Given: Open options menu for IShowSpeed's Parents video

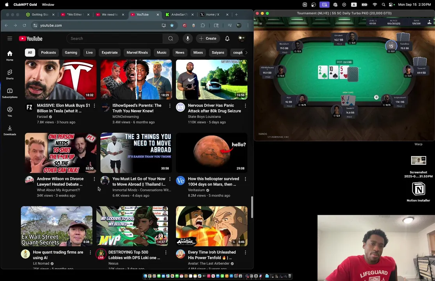Looking at the screenshot, I should 170,106.
